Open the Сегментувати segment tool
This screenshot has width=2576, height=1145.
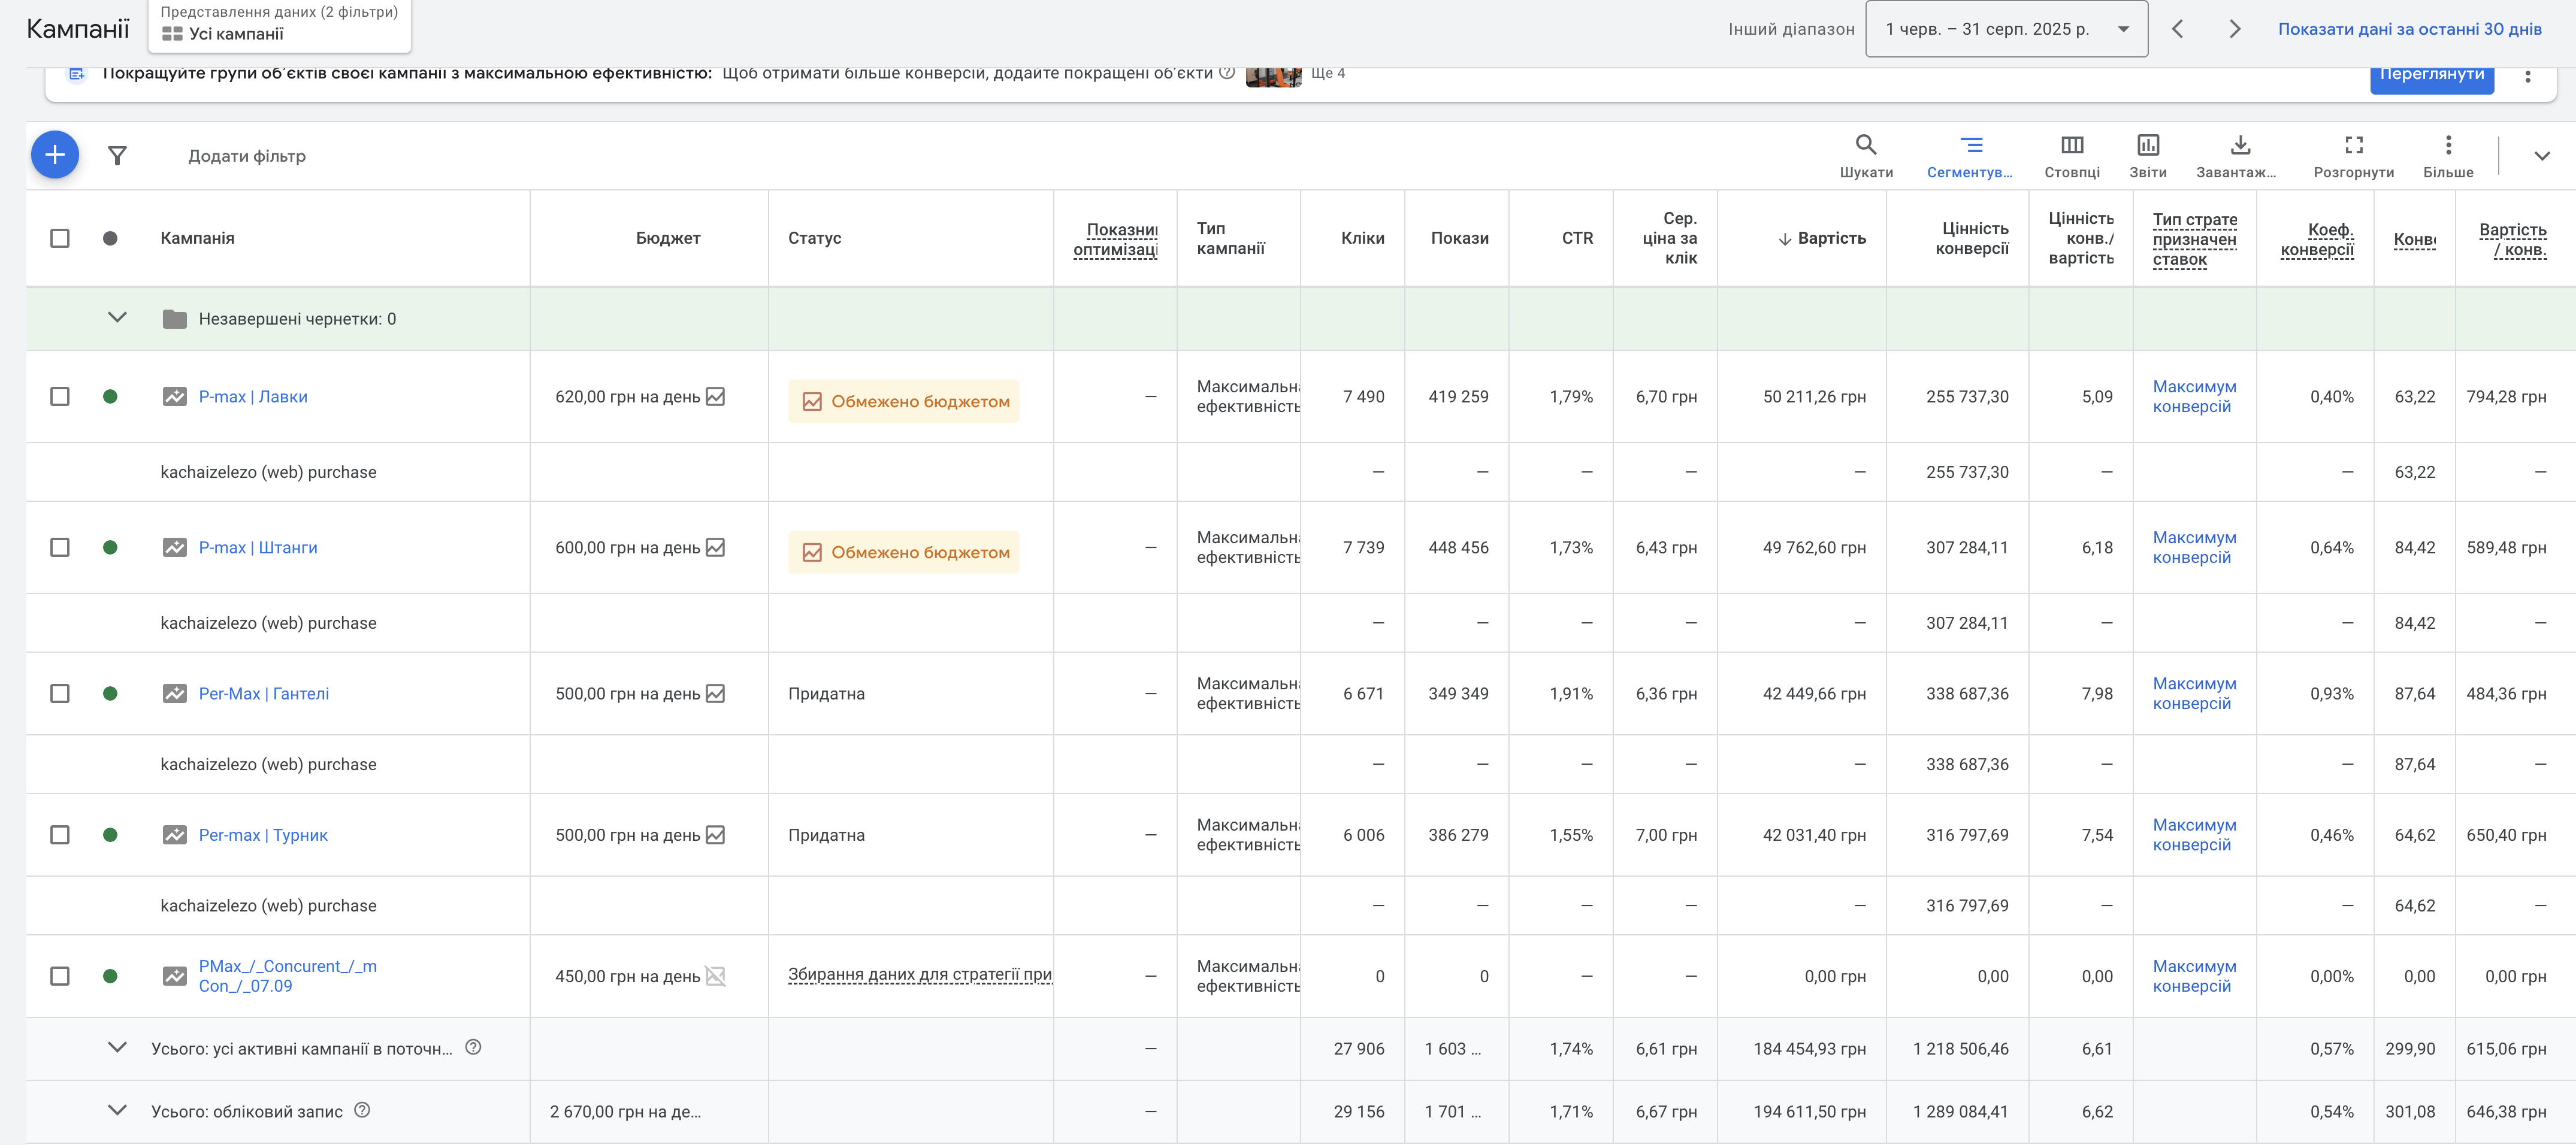pos(1970,155)
